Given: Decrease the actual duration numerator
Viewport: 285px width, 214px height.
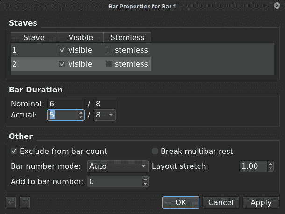Looking at the screenshot, I should (81, 117).
